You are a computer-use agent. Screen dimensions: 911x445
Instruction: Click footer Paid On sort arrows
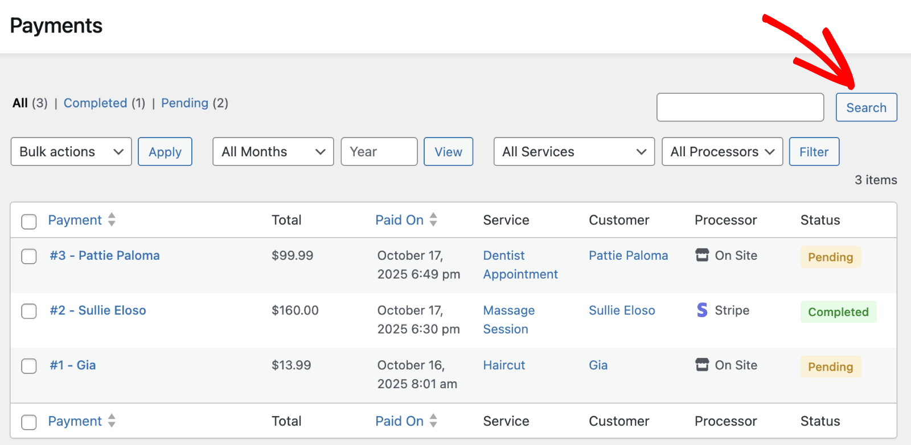coord(433,421)
